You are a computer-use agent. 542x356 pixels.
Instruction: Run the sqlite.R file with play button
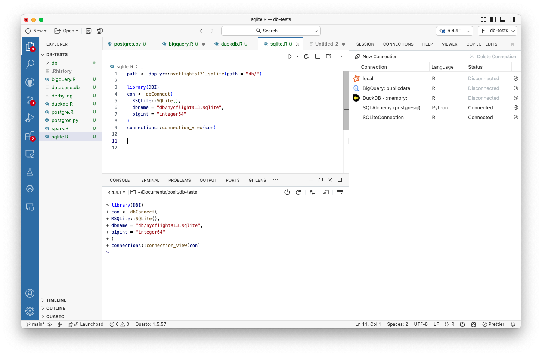(290, 56)
